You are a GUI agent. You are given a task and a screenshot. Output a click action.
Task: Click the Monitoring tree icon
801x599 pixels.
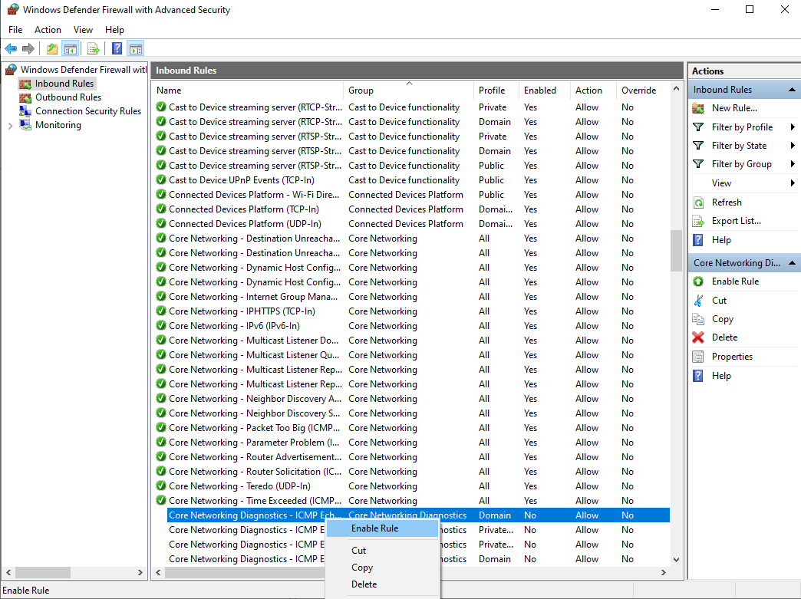point(25,124)
